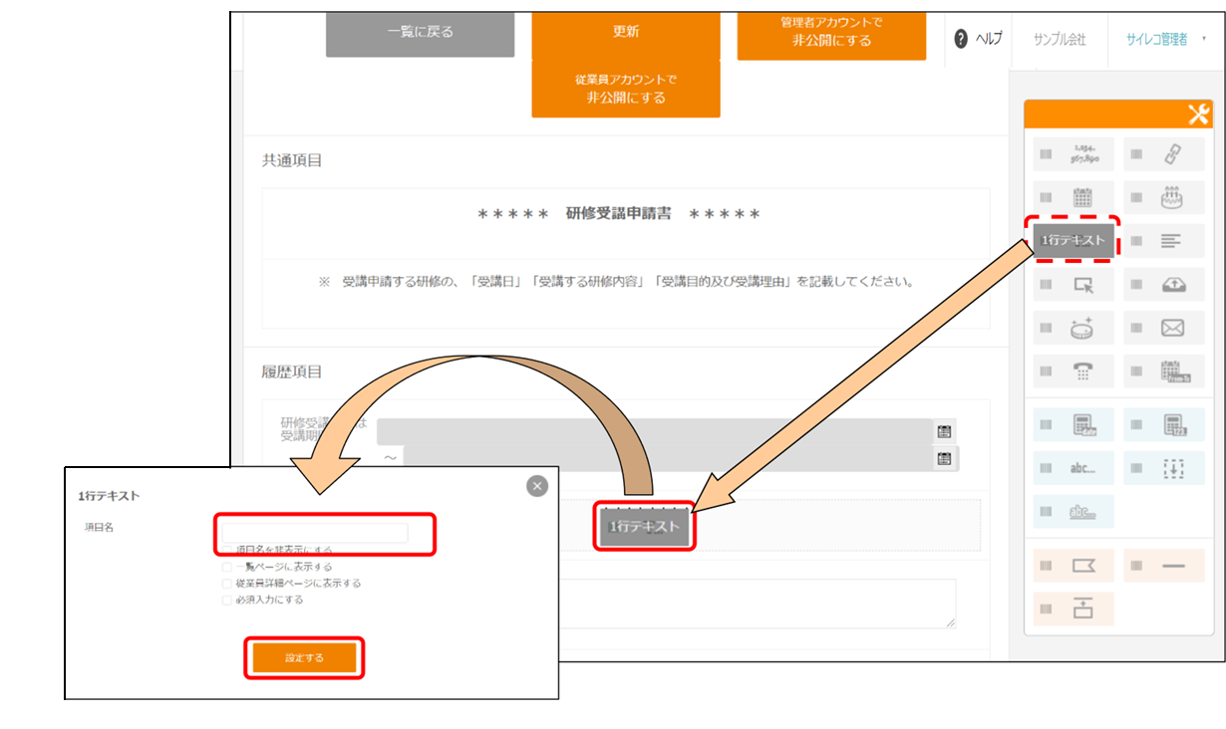The width and height of the screenshot is (1226, 729).
Task: Focus the 項目名 input field
Action: (x=315, y=533)
